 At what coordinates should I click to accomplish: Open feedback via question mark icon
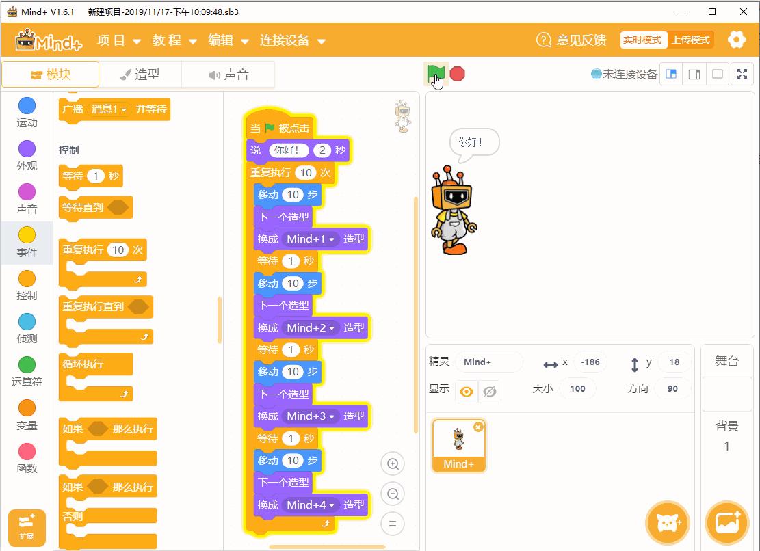(x=543, y=40)
